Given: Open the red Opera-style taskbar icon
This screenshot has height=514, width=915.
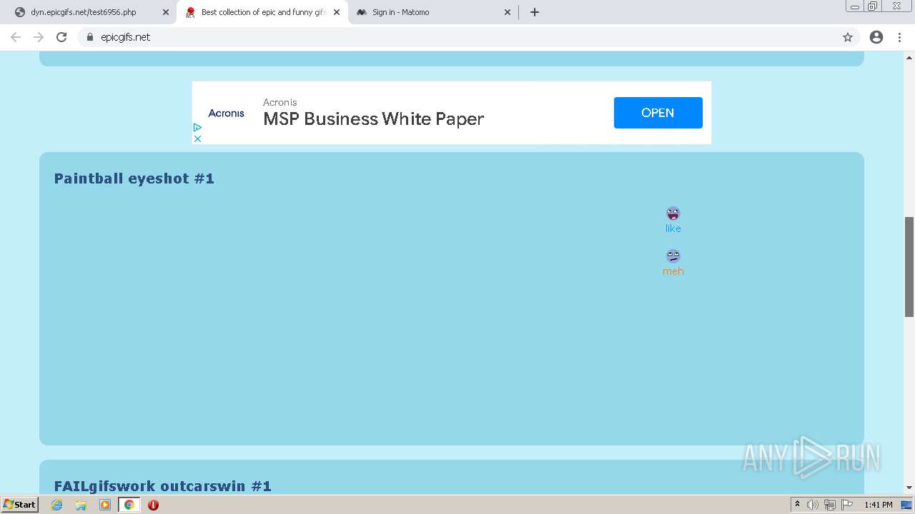Looking at the screenshot, I should pos(153,505).
